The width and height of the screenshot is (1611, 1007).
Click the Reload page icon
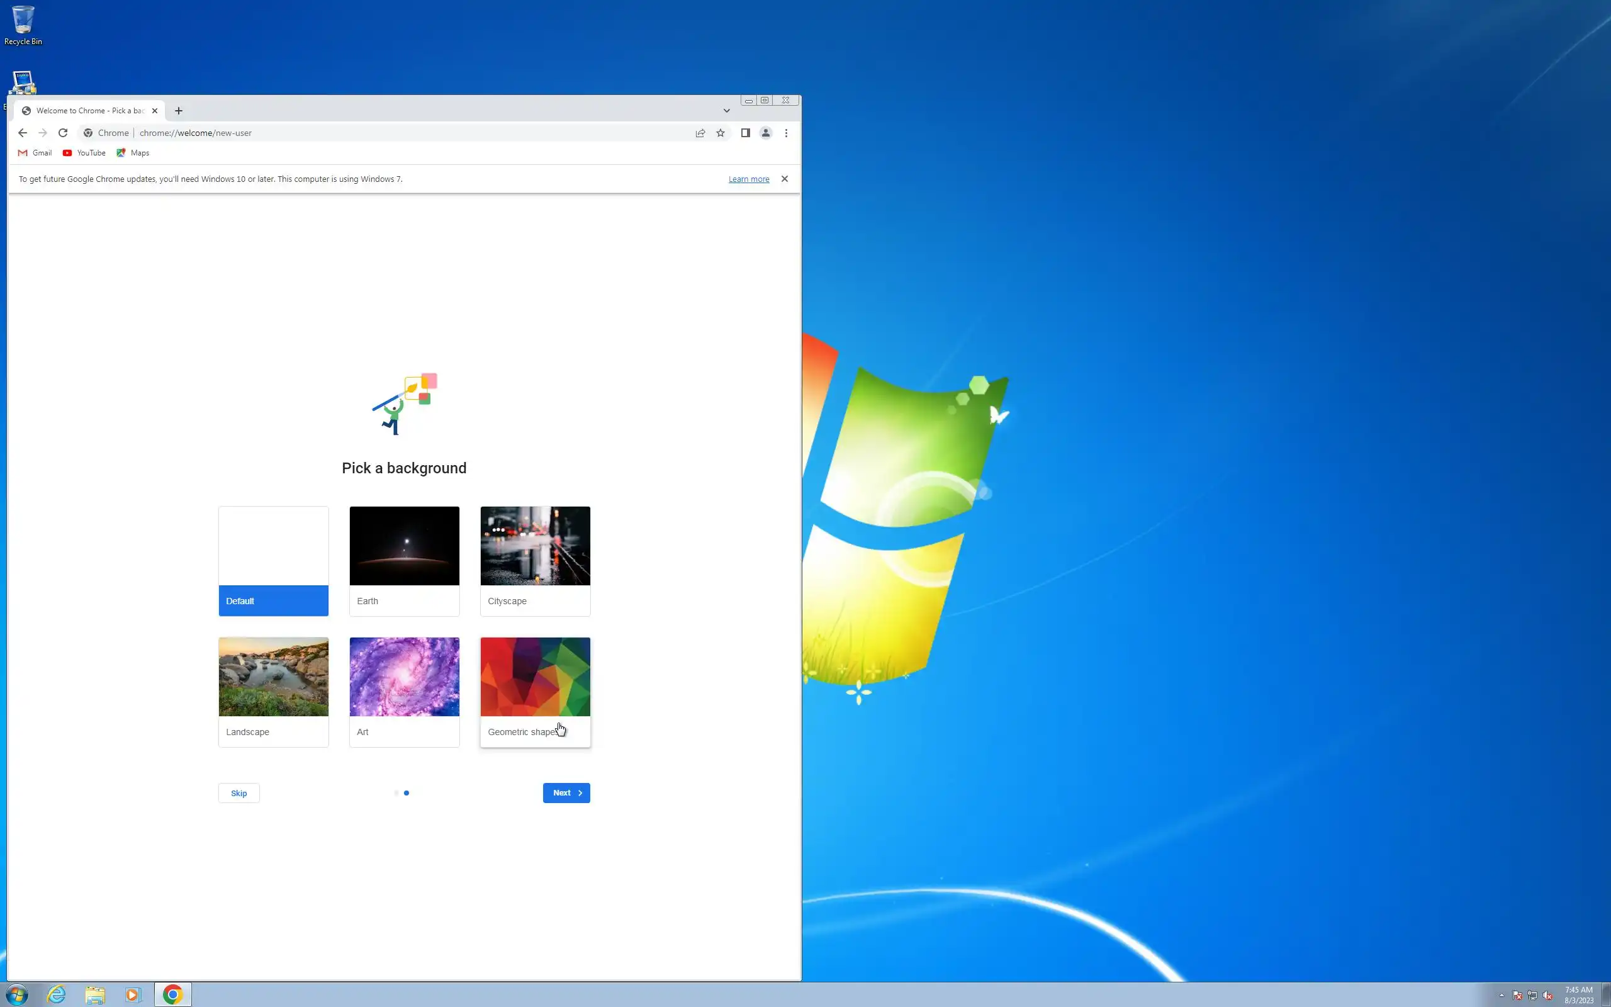click(62, 133)
